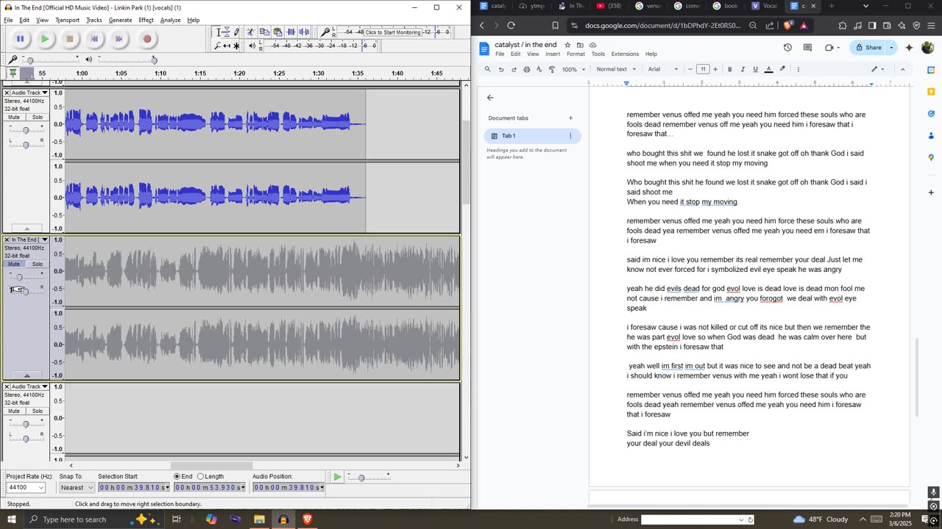The width and height of the screenshot is (942, 529).
Task: Select the End radio button
Action: pyautogui.click(x=177, y=476)
